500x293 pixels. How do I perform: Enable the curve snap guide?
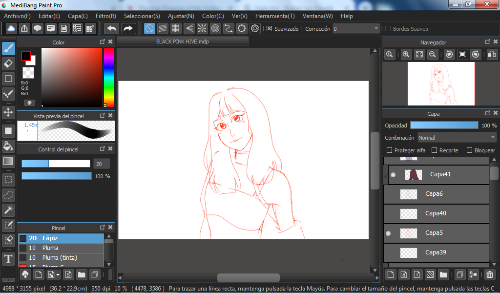[x=229, y=29]
